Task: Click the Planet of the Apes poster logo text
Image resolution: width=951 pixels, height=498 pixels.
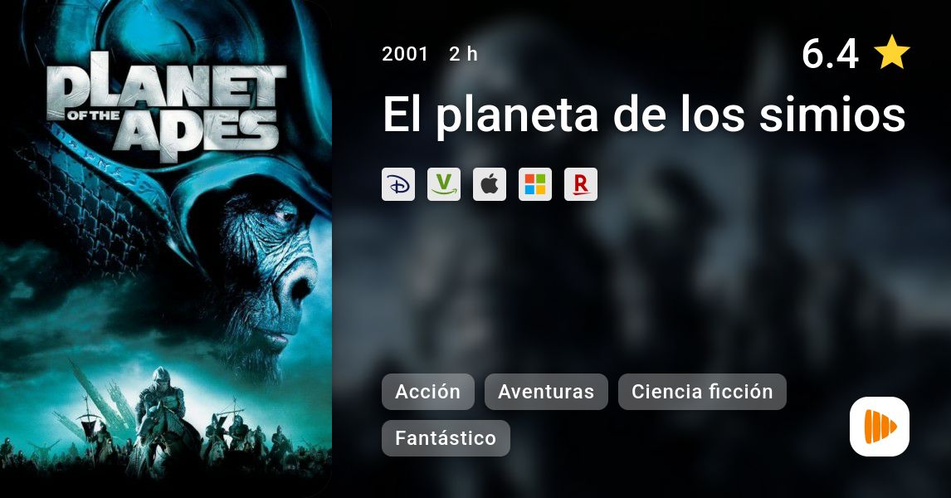Action: pos(166,107)
